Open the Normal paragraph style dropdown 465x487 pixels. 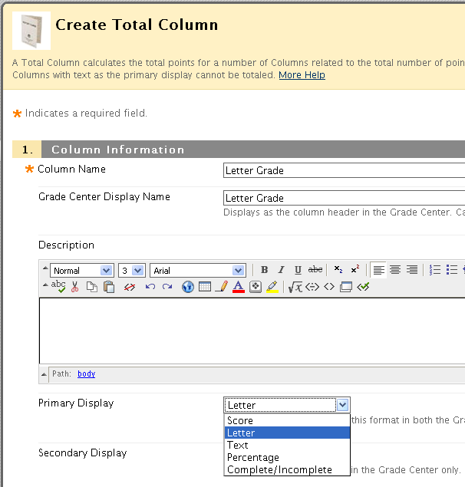click(x=82, y=270)
